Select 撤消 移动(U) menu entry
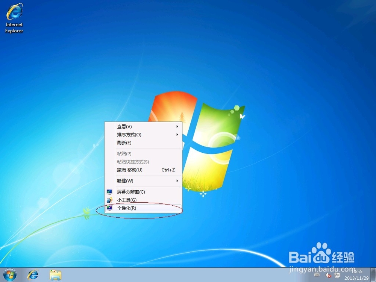The width and height of the screenshot is (376, 282). 143,170
